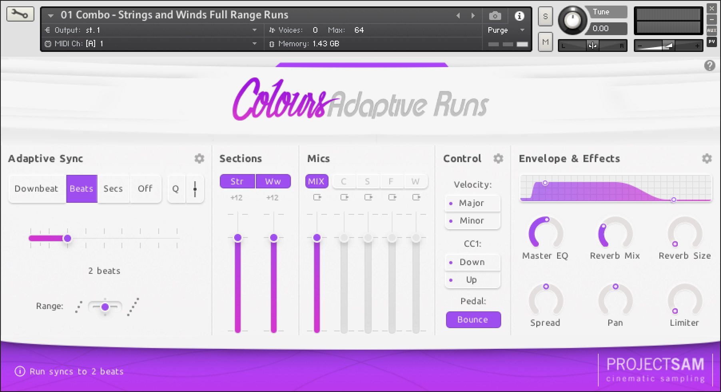This screenshot has height=392, width=721.
Task: Click the sync marker button beside Q
Action: pyautogui.click(x=195, y=189)
